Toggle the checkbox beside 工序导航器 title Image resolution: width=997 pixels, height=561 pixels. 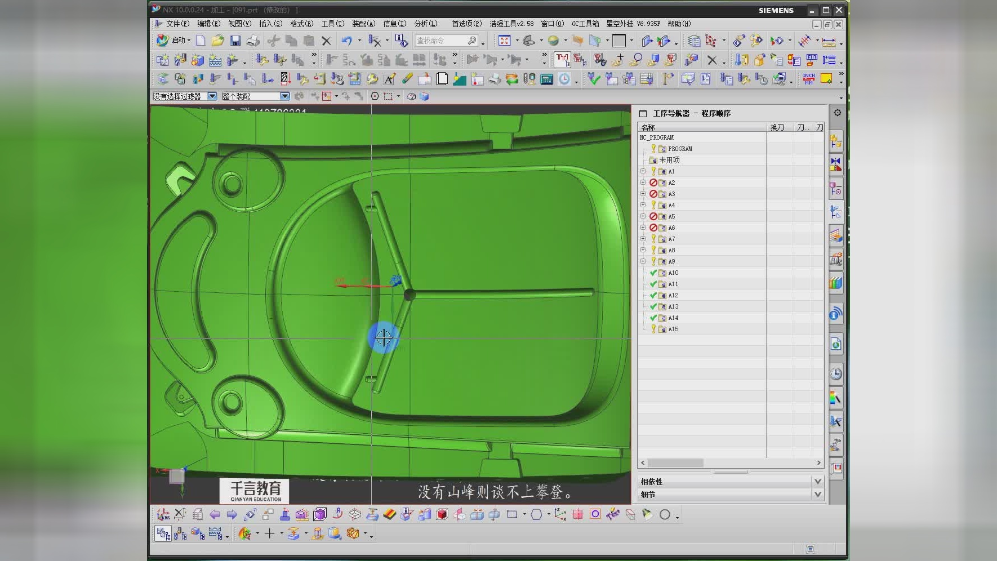[643, 113]
